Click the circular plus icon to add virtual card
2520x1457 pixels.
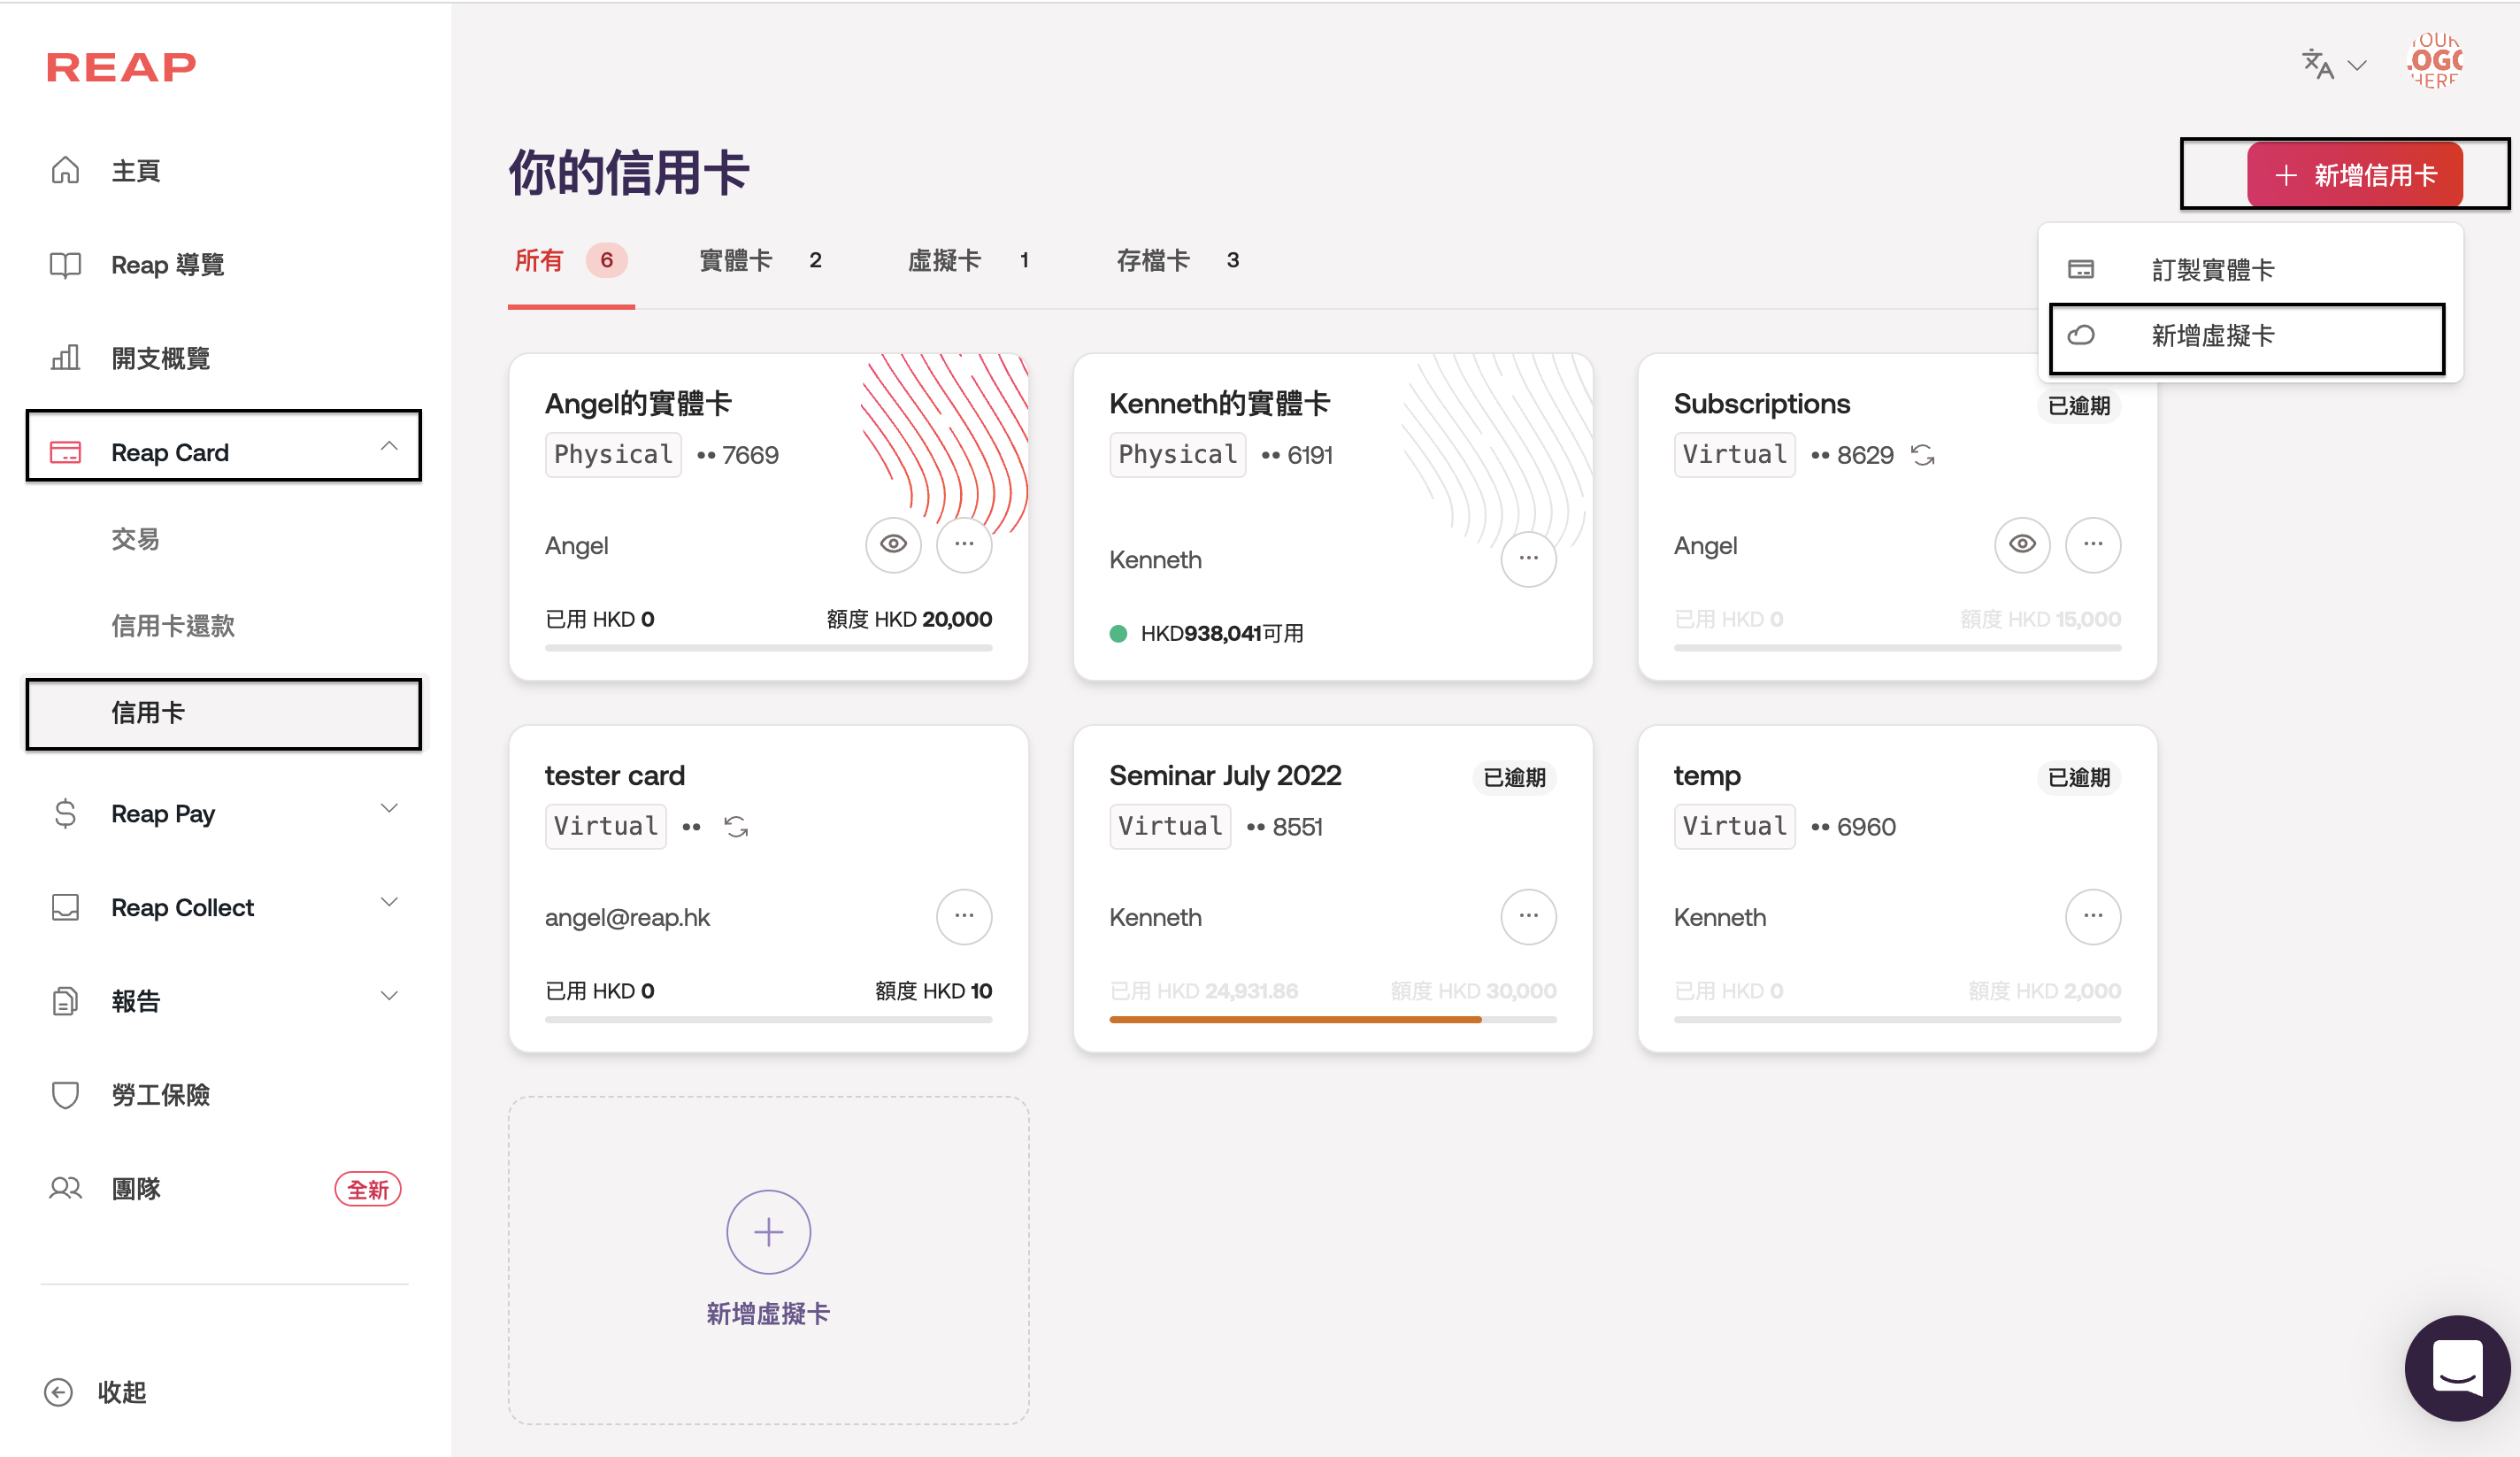[768, 1232]
